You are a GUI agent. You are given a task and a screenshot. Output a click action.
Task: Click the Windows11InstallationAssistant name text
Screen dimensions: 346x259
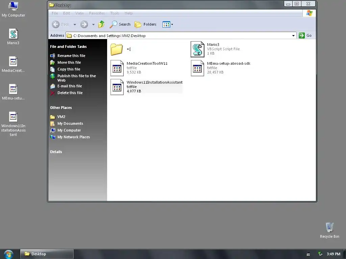(154, 82)
